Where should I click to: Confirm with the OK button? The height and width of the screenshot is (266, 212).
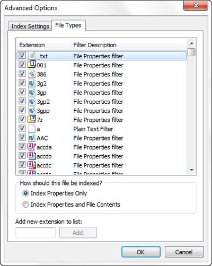(141, 252)
